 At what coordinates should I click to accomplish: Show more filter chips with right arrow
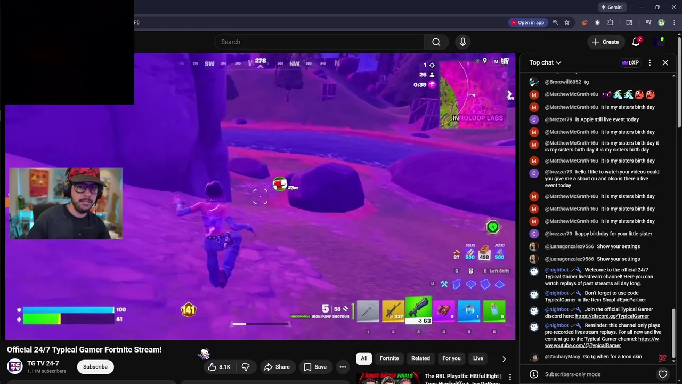coord(504,359)
